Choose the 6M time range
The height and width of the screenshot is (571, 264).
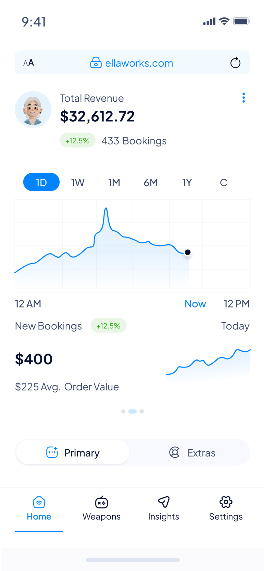point(151,182)
